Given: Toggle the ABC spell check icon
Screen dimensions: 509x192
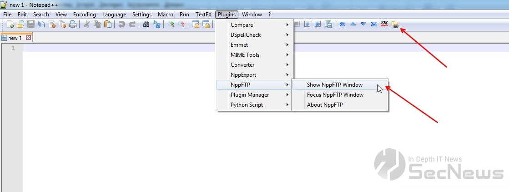Looking at the screenshot, I should coord(384,24).
